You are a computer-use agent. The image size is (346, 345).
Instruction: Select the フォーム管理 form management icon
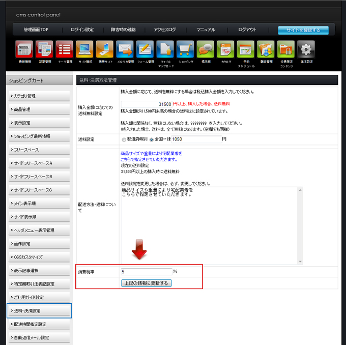pyautogui.click(x=145, y=50)
